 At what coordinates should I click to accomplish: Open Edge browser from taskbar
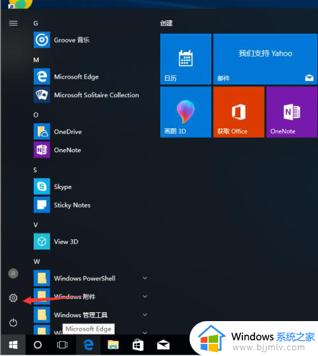click(88, 345)
